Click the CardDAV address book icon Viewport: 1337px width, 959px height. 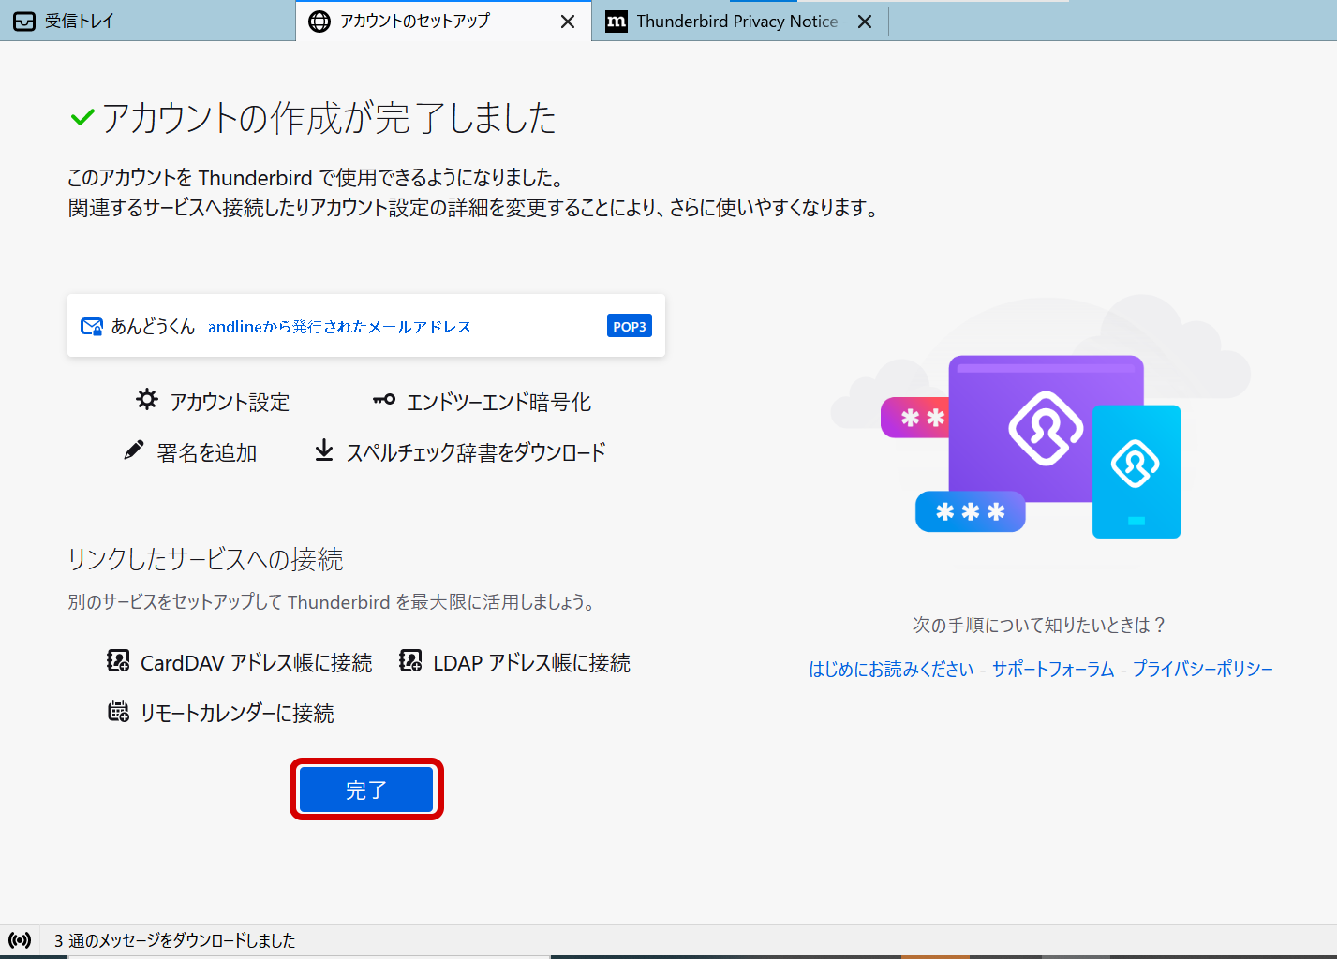click(x=118, y=661)
